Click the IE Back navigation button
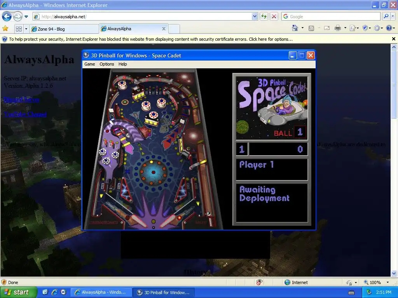Viewport: 398px width, 298px height. 7,17
